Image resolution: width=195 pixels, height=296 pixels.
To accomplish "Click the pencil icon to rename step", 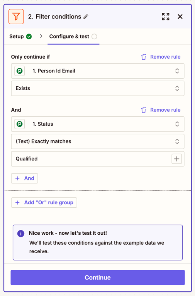I will pos(86,17).
